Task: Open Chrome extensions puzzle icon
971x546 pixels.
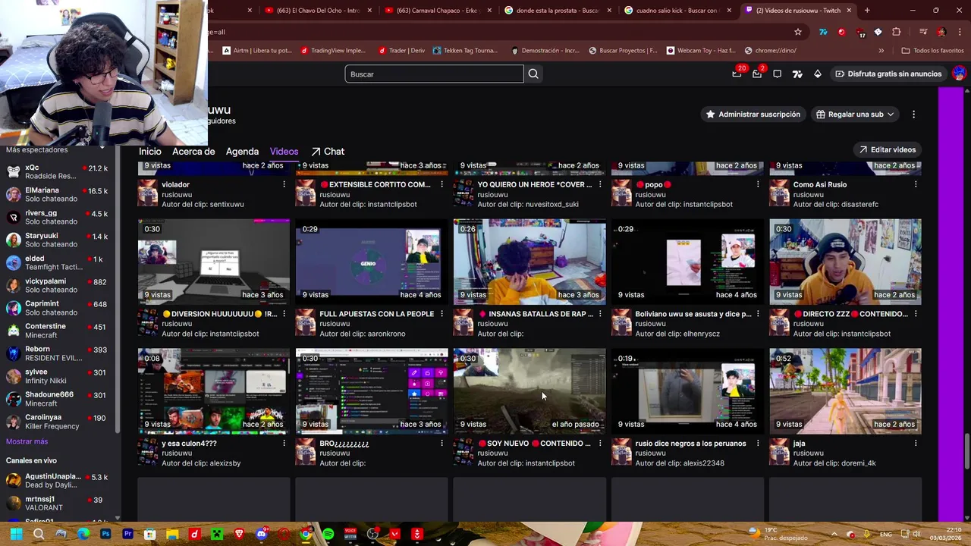Action: (897, 32)
